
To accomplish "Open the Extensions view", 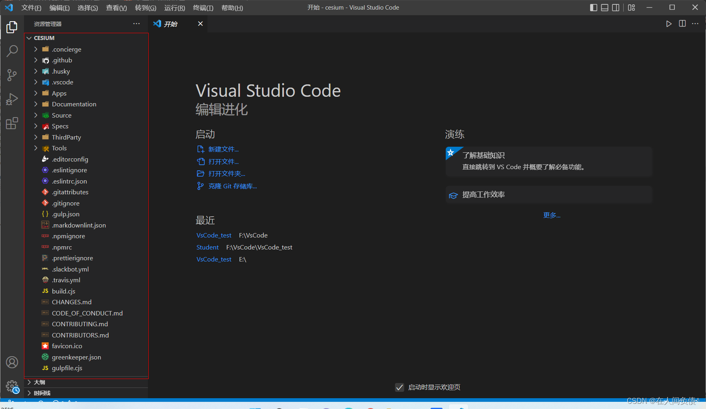I will (12, 123).
